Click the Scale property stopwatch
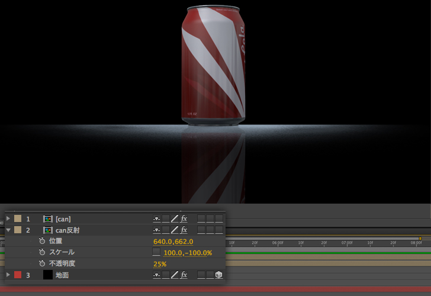 (x=42, y=253)
